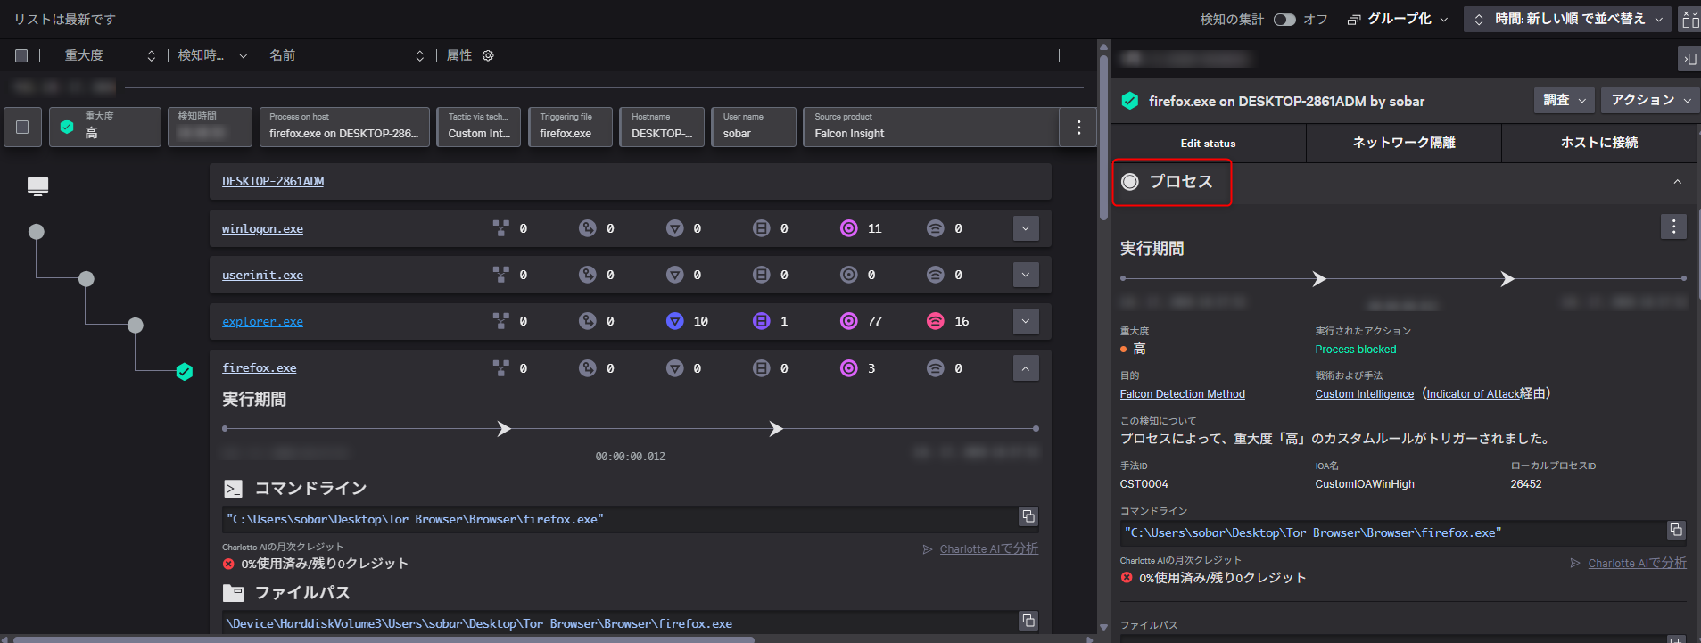Select the firefox.exe detection row checkbox
Screen dimensions: 1701x643
[22, 128]
